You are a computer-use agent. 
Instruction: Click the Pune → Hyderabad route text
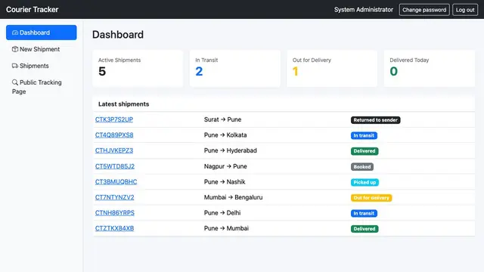click(x=230, y=150)
